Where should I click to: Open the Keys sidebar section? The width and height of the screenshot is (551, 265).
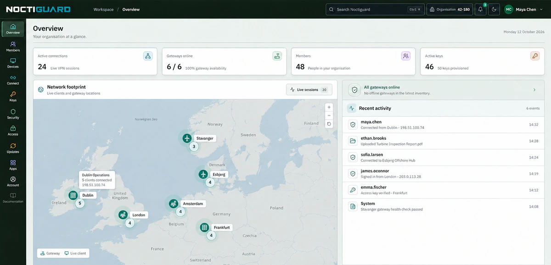point(13,97)
